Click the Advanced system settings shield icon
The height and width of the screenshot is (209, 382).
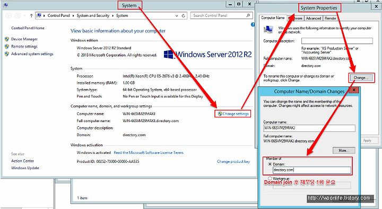pos(7,54)
